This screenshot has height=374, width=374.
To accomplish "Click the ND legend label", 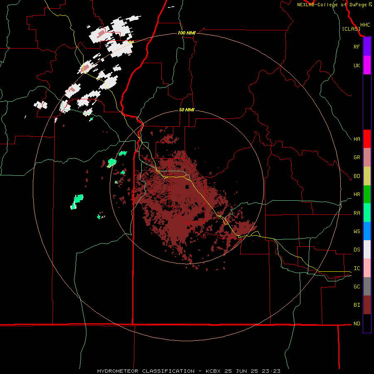I will click(357, 323).
